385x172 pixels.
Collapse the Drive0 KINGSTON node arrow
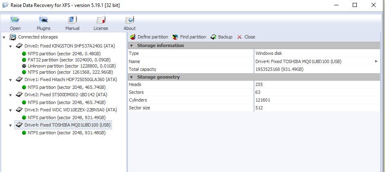[x=10, y=46]
